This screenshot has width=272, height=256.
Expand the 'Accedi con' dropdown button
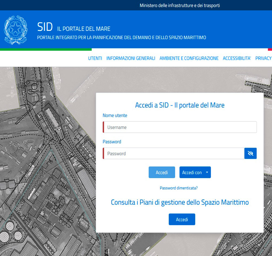[192, 172]
